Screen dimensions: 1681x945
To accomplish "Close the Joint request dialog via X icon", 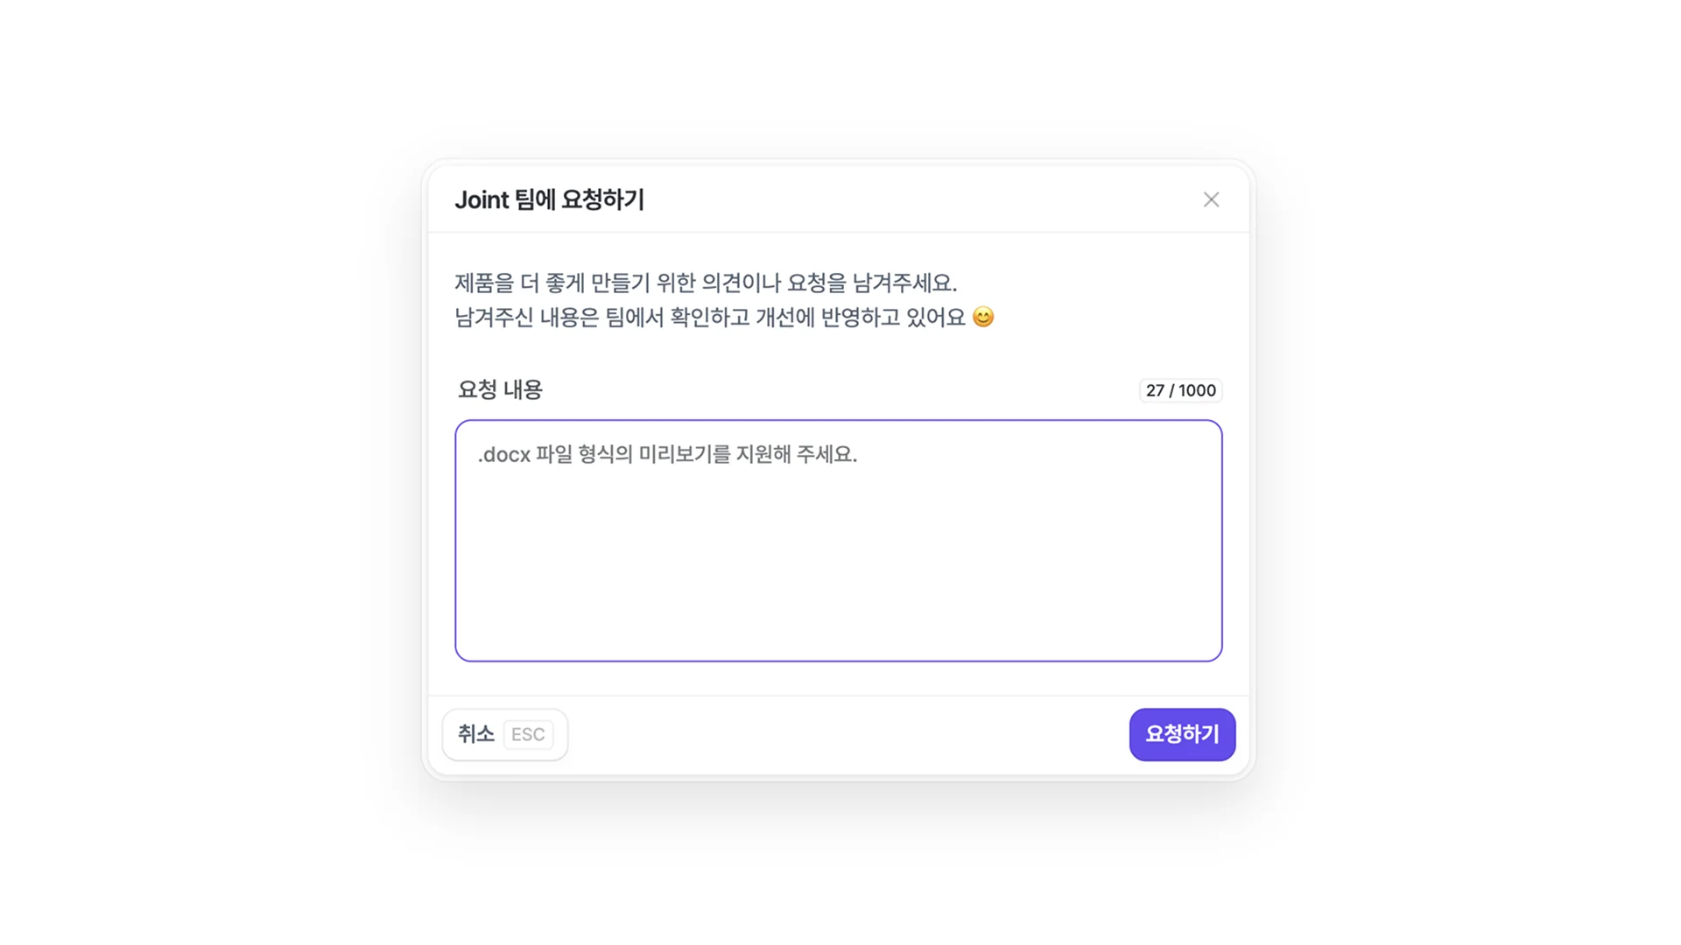I will [1211, 199].
